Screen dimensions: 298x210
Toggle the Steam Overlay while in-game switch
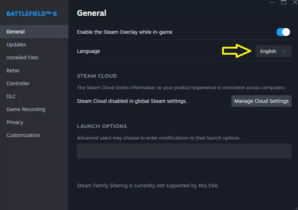[283, 32]
